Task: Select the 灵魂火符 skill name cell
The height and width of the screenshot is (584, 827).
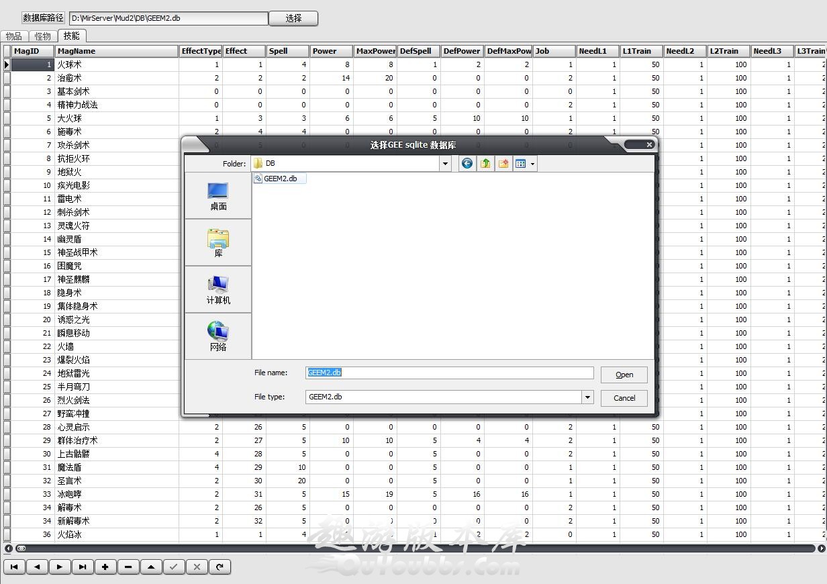Action: click(117, 226)
